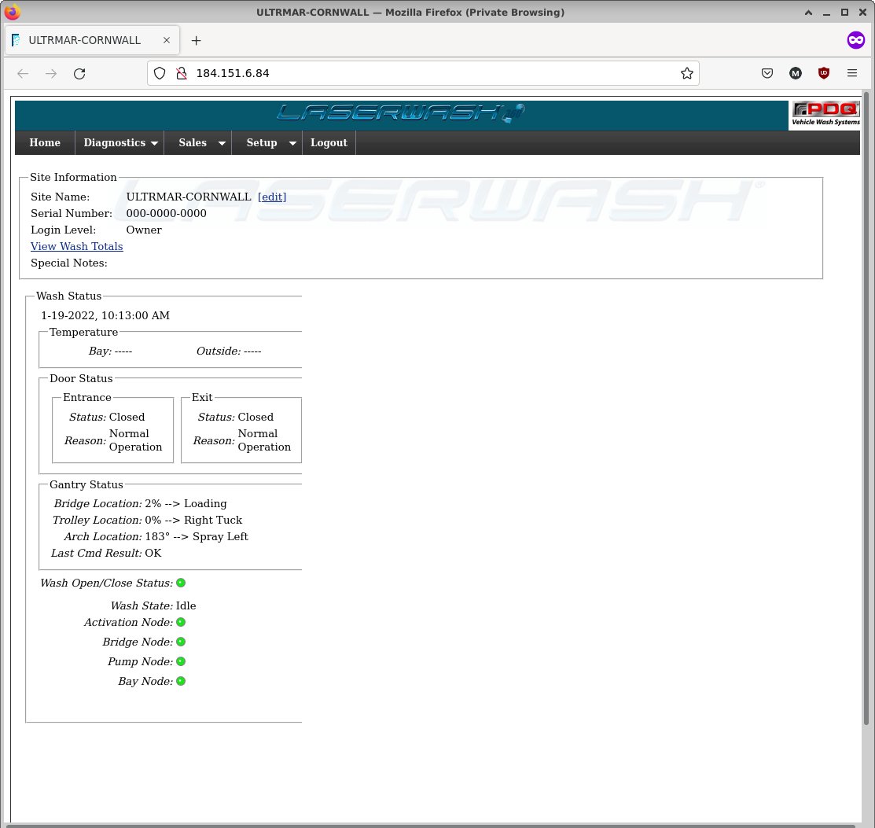The width and height of the screenshot is (875, 828).
Task: Click the Login Level value Owner
Action: (x=144, y=230)
